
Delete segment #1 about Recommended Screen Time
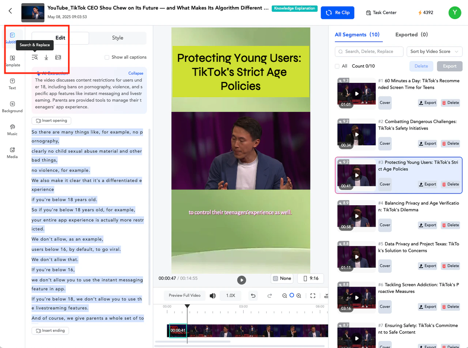click(x=450, y=103)
